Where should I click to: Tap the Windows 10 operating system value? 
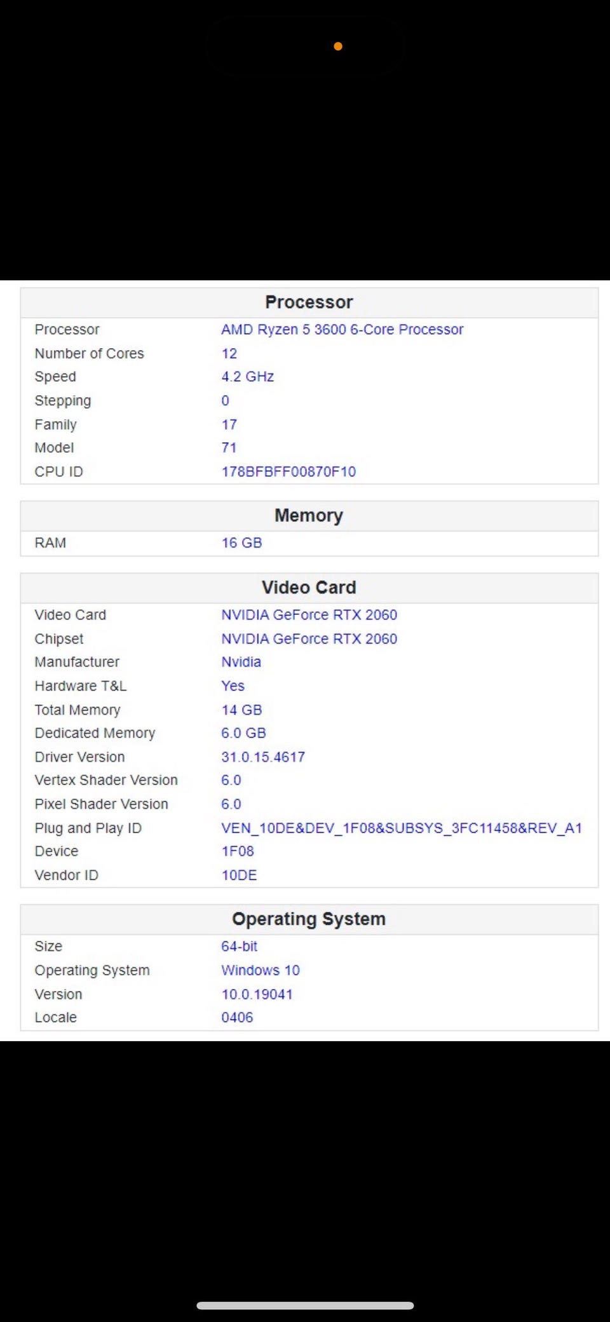point(261,970)
